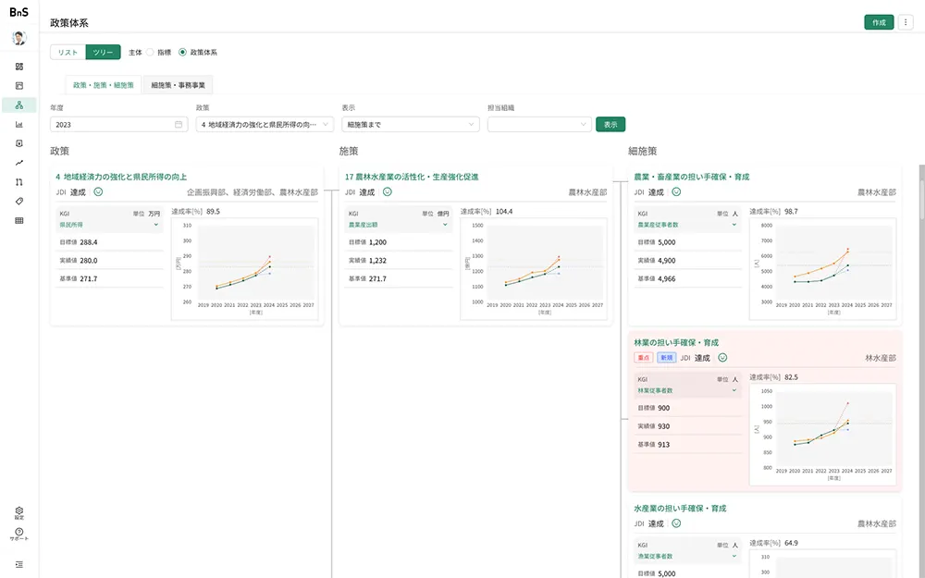Click the 作成 create button
The width and height of the screenshot is (925, 578).
(x=879, y=22)
